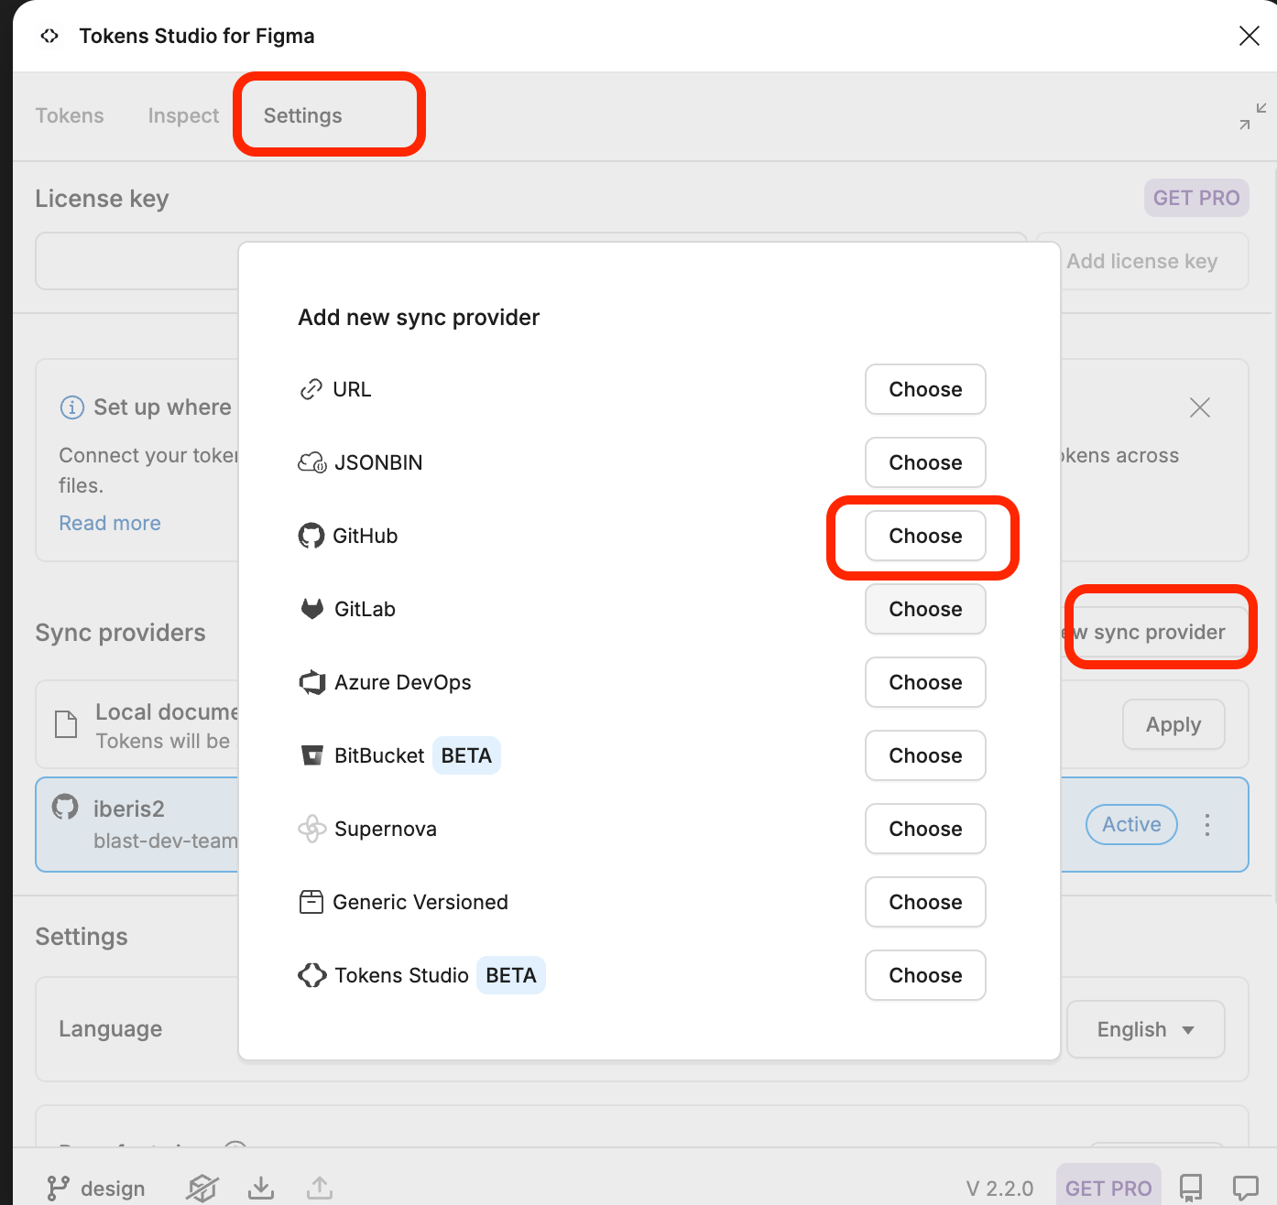Open the design branch selector
This screenshot has width=1277, height=1205.
point(96,1188)
